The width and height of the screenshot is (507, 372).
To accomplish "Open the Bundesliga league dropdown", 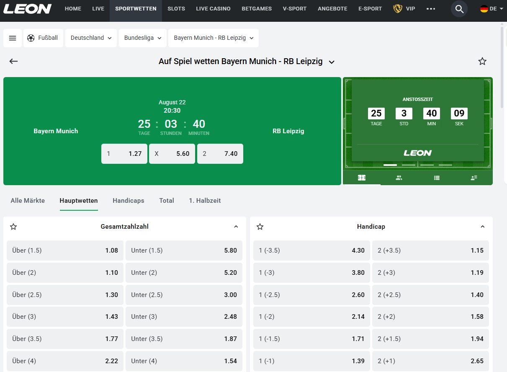I will (x=142, y=38).
